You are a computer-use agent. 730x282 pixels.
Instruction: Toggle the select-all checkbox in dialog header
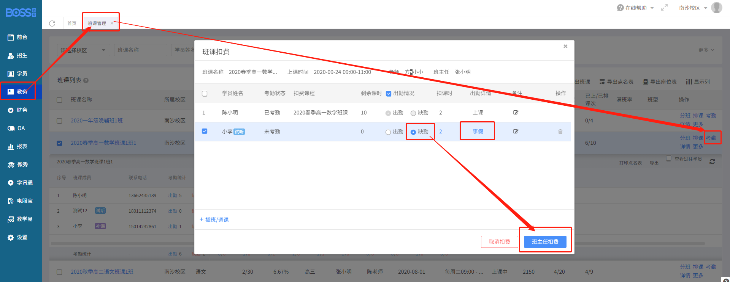click(205, 94)
